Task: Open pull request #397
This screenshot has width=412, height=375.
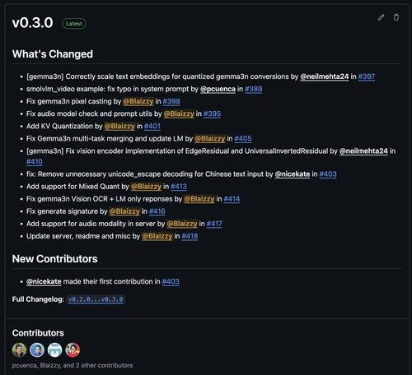Action: click(x=367, y=76)
